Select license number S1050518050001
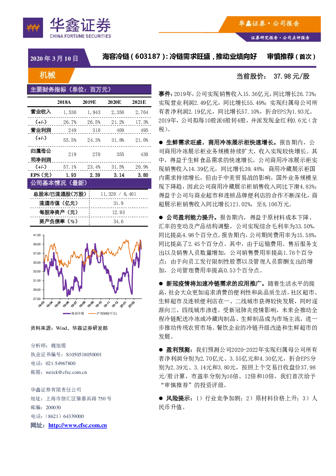Viewport: 336px width, 476px height. pos(84,355)
